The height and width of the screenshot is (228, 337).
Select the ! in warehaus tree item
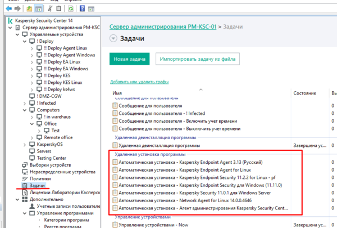57,117
